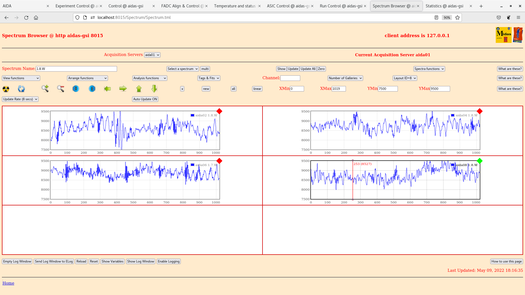Switch to the Run Control tab

click(x=341, y=6)
